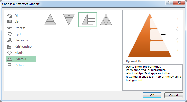The width and height of the screenshot is (187, 102).
Task: Pick the Relationship category icon
Action: tap(10, 46)
